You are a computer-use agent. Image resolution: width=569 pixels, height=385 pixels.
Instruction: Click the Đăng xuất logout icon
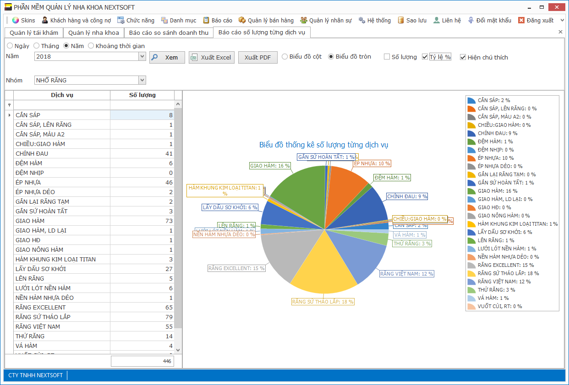tap(521, 20)
